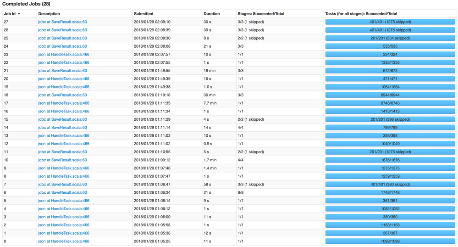Open job 27 jdbc at SaveResult.scala:60 link
458x247 pixels.
coord(62,22)
